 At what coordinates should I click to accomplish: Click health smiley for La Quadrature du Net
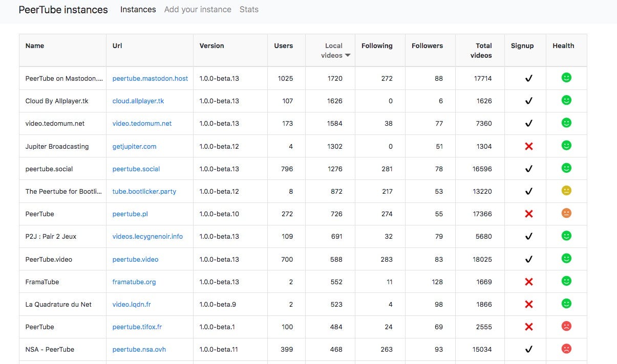coord(566,304)
